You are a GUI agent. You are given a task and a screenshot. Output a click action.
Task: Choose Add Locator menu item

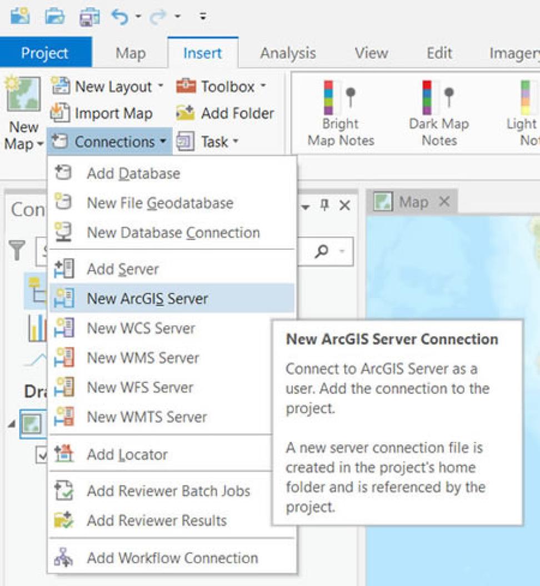coord(161,454)
